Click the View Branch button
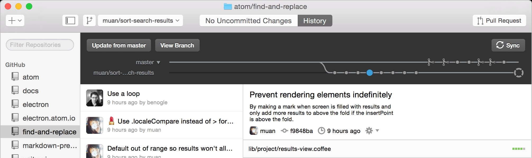Screen dimensions: 532x158 177,45
